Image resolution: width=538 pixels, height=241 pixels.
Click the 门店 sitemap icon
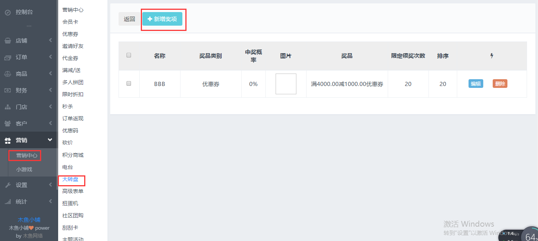tap(8, 107)
